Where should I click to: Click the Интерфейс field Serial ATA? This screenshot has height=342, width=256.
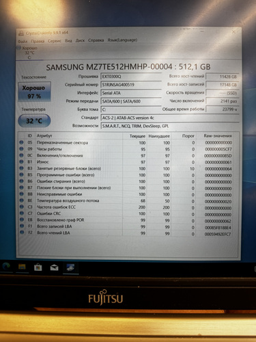[x=131, y=93]
